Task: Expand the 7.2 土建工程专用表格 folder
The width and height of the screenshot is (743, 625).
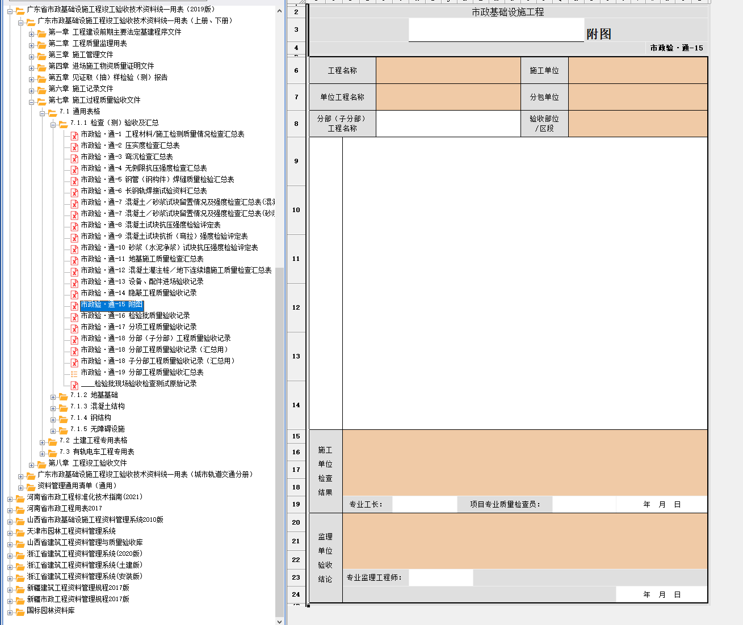Action: tap(43, 442)
